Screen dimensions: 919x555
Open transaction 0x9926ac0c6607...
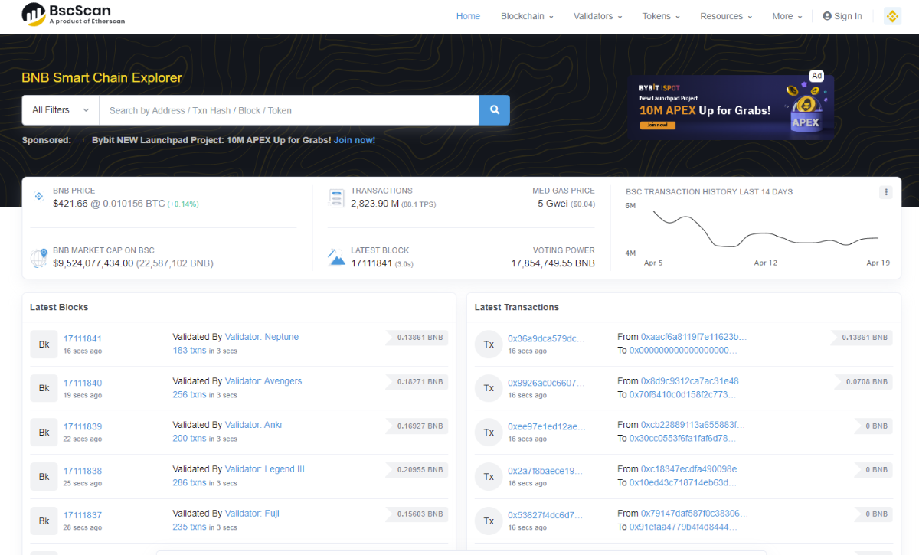(546, 383)
